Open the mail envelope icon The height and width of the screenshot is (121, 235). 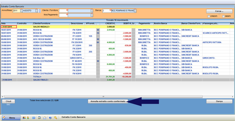(x=45, y=118)
